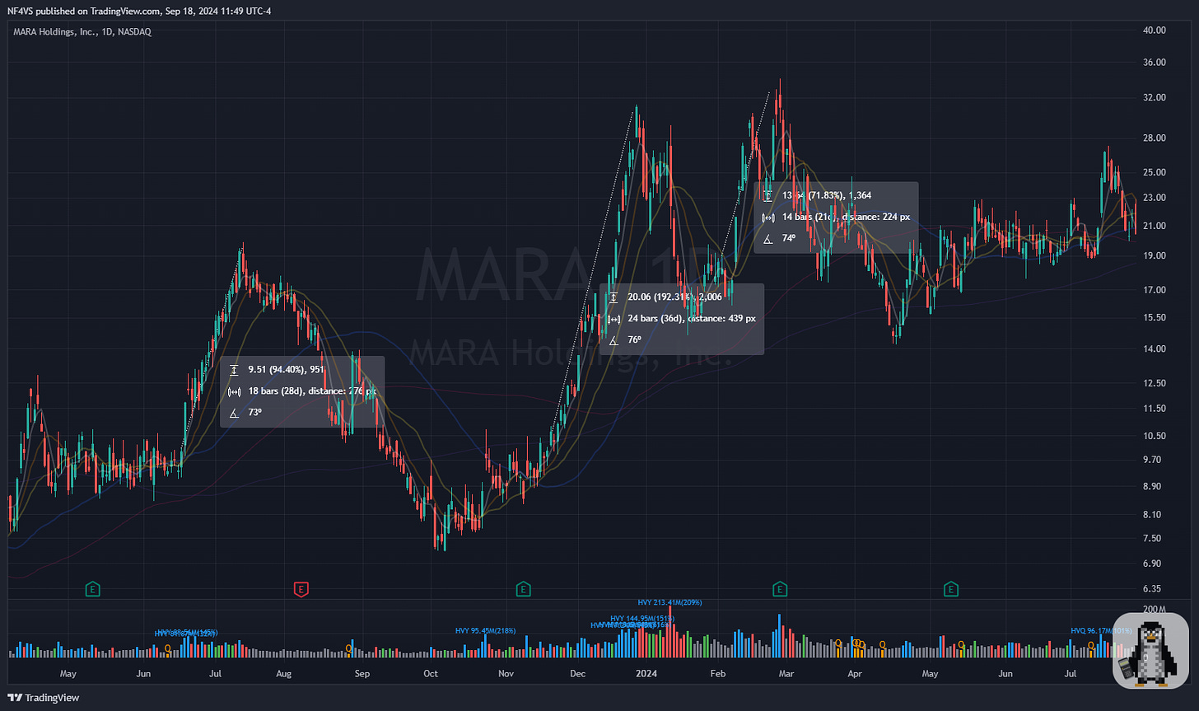Image resolution: width=1199 pixels, height=711 pixels.
Task: Click the HVY 95.45M(218%) volume label
Action: coord(486,631)
